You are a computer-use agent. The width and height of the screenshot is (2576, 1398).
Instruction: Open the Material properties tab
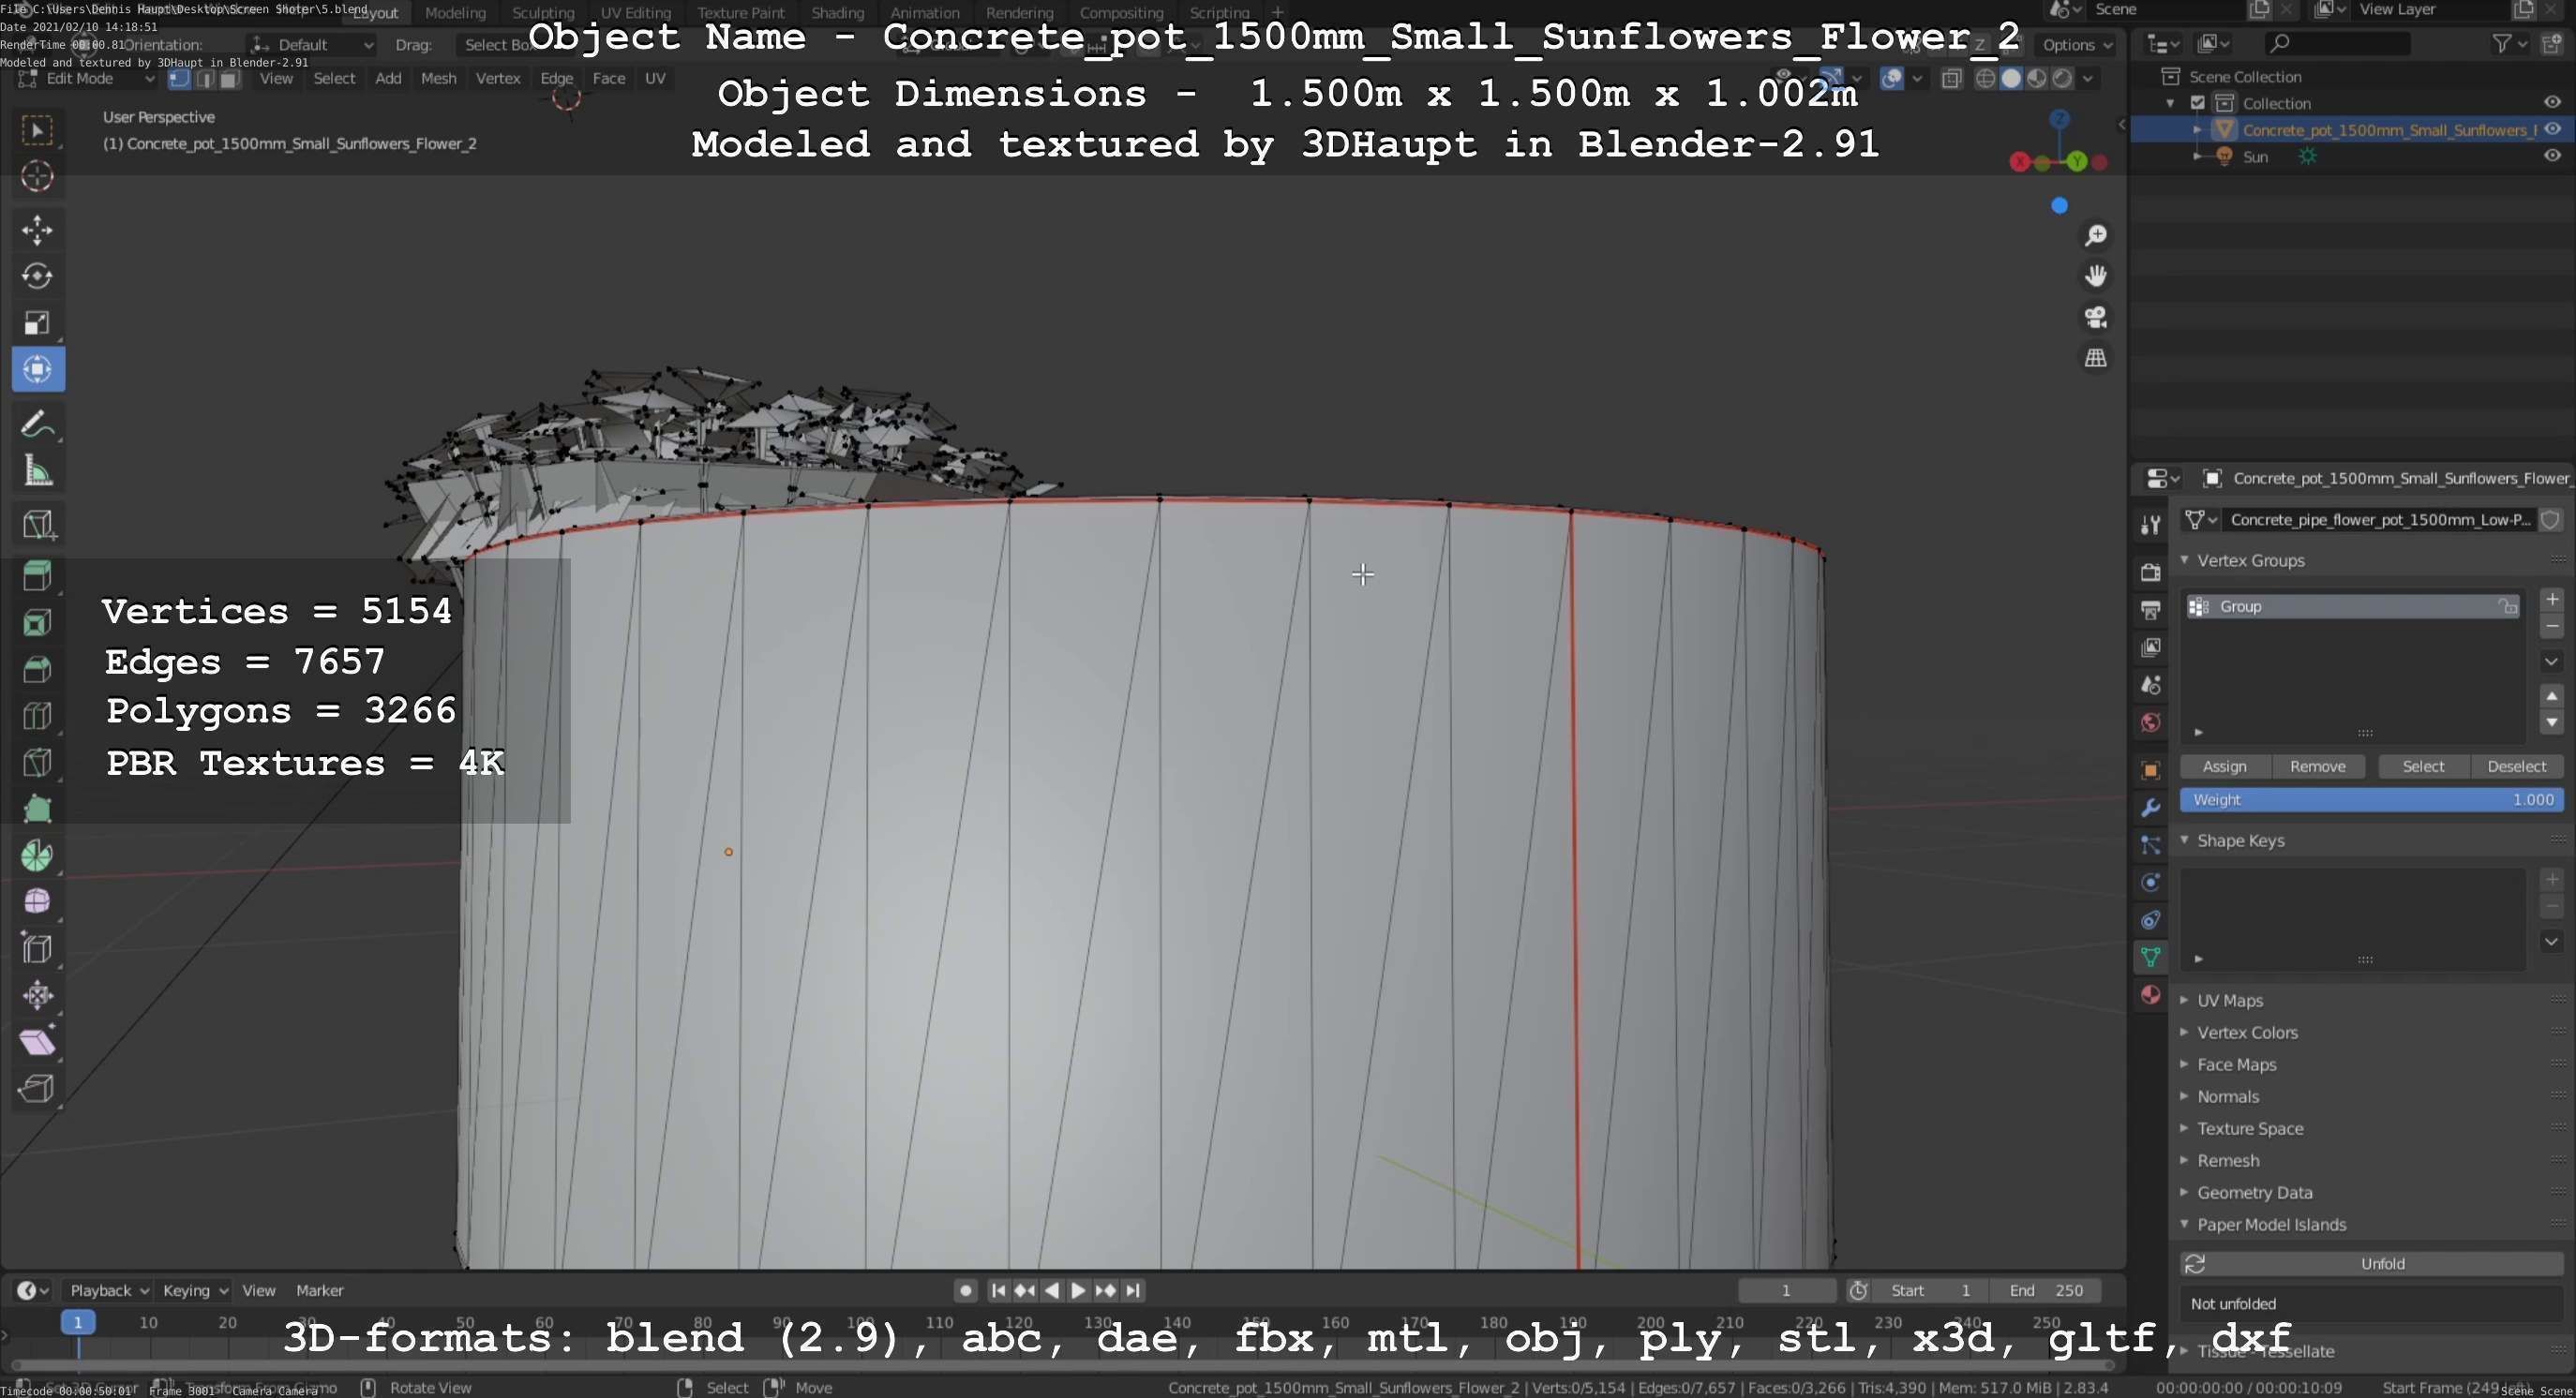point(2150,994)
